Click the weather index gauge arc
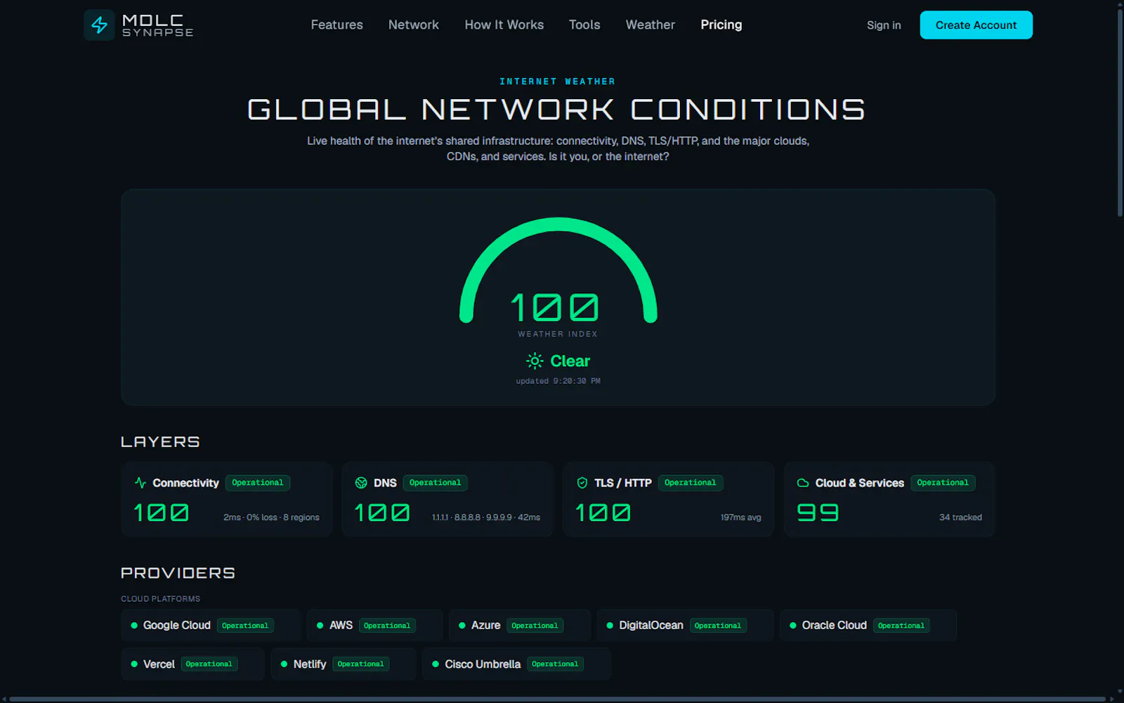The image size is (1124, 703). pos(558,225)
